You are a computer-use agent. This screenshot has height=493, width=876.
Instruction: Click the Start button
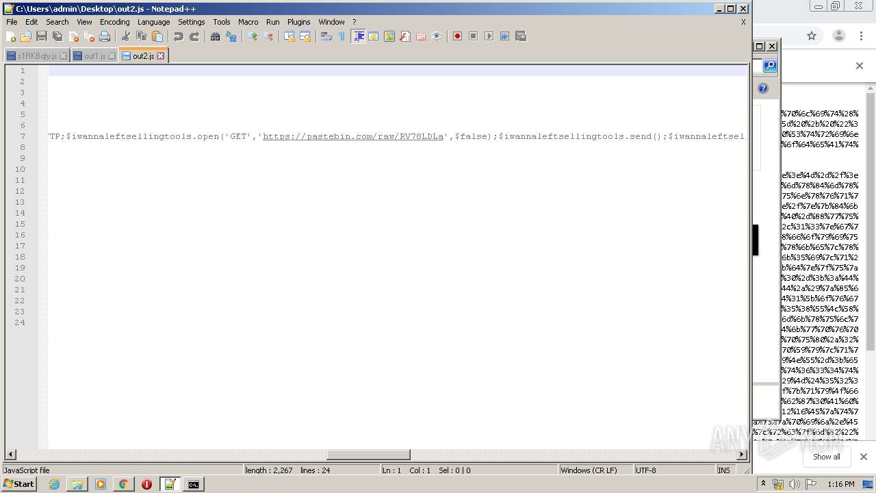point(19,484)
